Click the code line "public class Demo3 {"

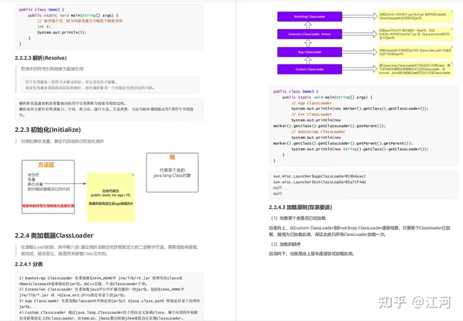296,91
